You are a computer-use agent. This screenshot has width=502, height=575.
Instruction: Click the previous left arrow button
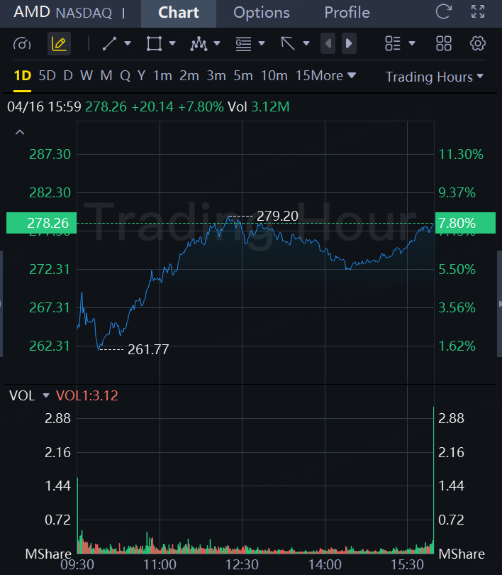click(x=328, y=43)
